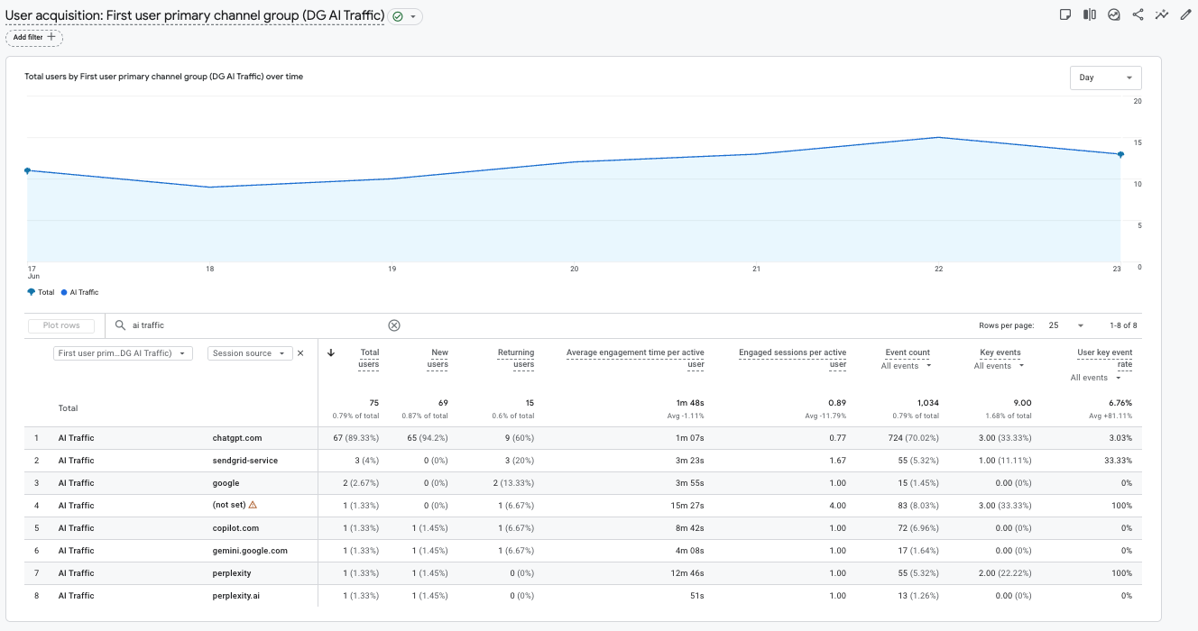Customize report with pencil icon
The width and height of the screenshot is (1198, 631).
tap(1186, 14)
